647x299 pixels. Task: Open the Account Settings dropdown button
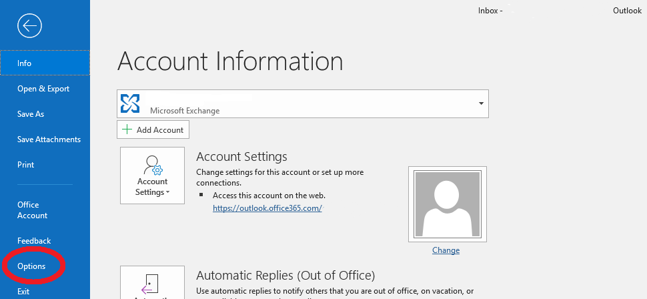tap(152, 176)
